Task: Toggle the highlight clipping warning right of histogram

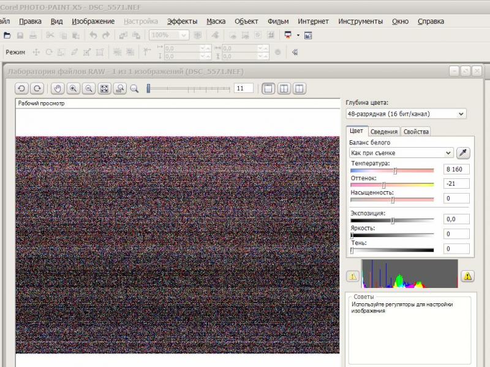Action: point(467,276)
